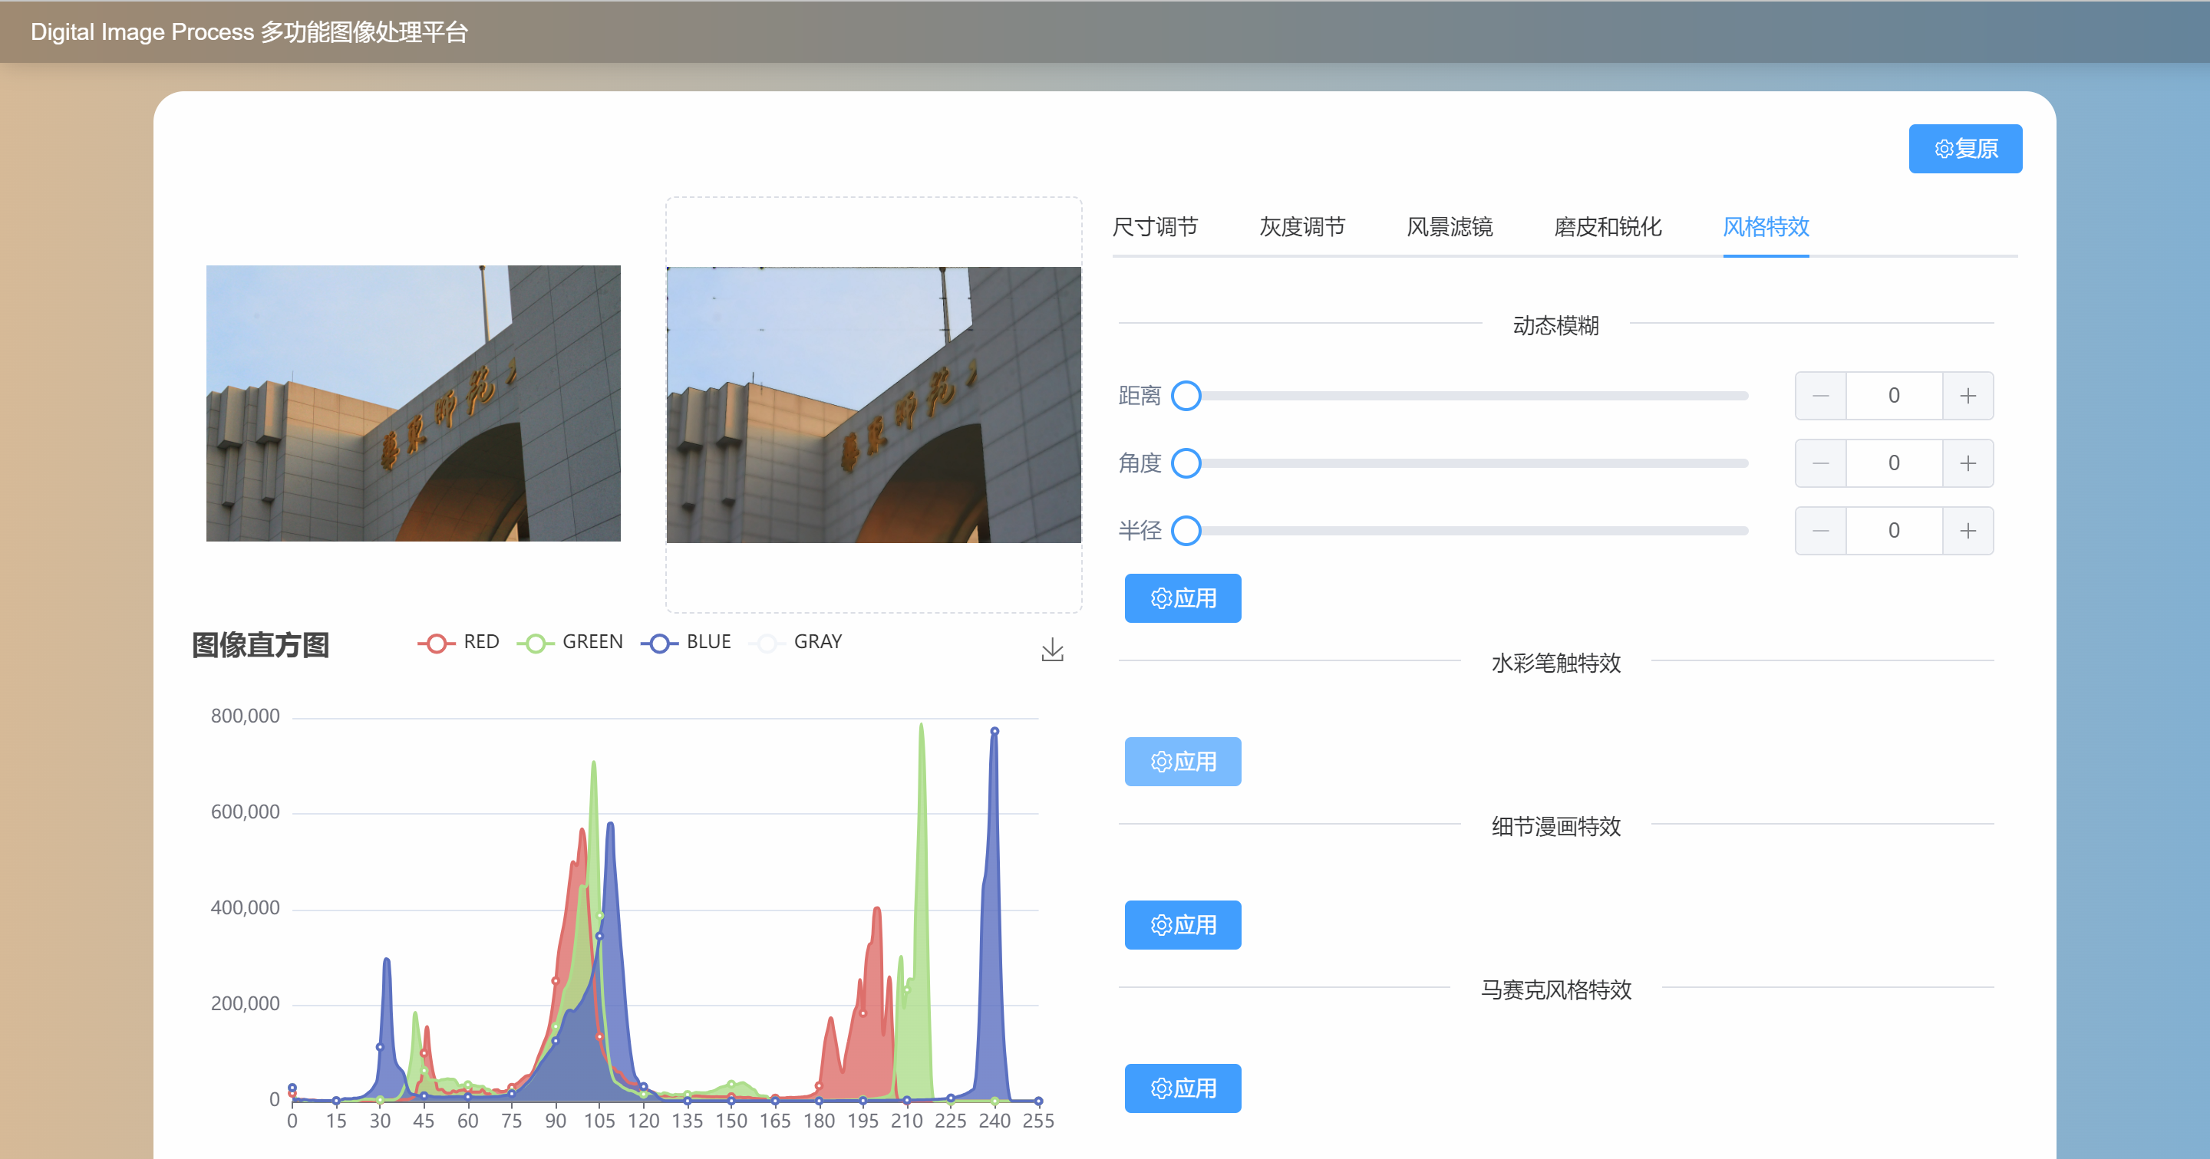The image size is (2210, 1159).
Task: Click 复原 to reset the image
Action: tap(1964, 148)
